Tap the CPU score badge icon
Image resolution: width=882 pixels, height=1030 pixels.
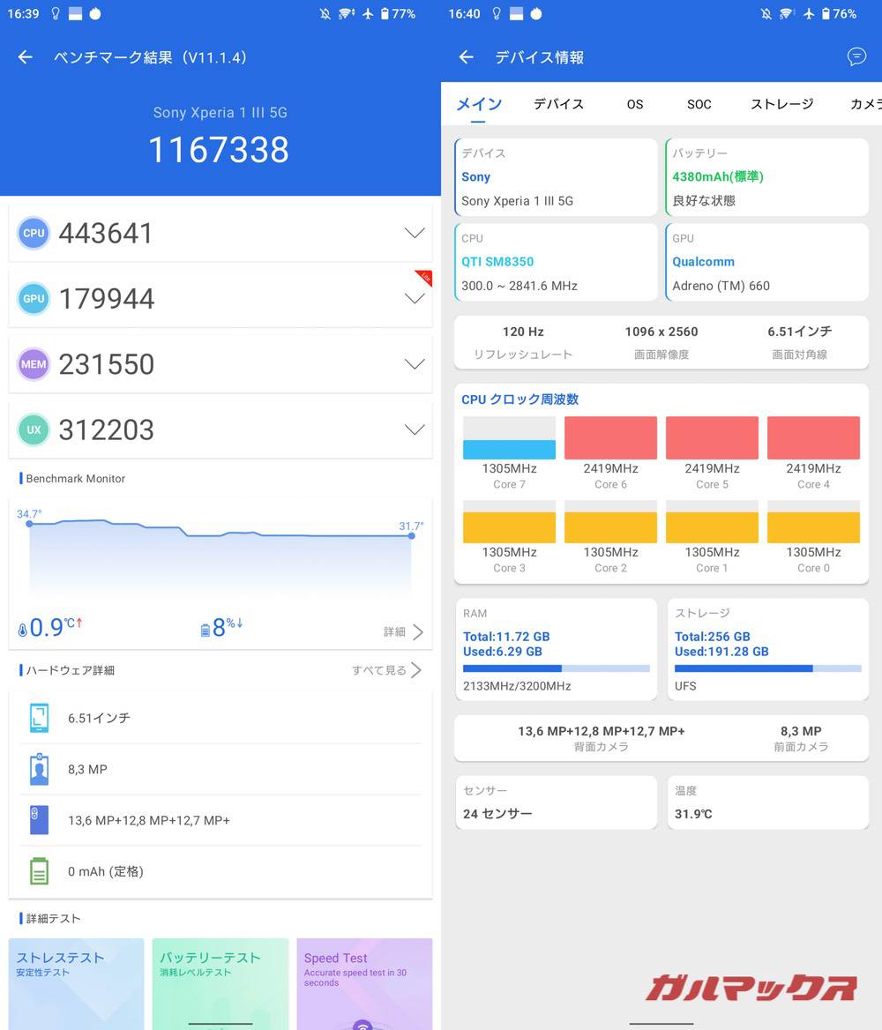coord(34,233)
